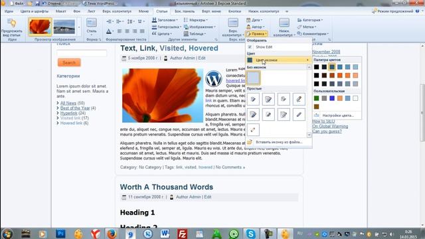Viewport: 425px width, 239px height.
Task: Pick the selected dark blue palette swatch
Action: click(332, 67)
